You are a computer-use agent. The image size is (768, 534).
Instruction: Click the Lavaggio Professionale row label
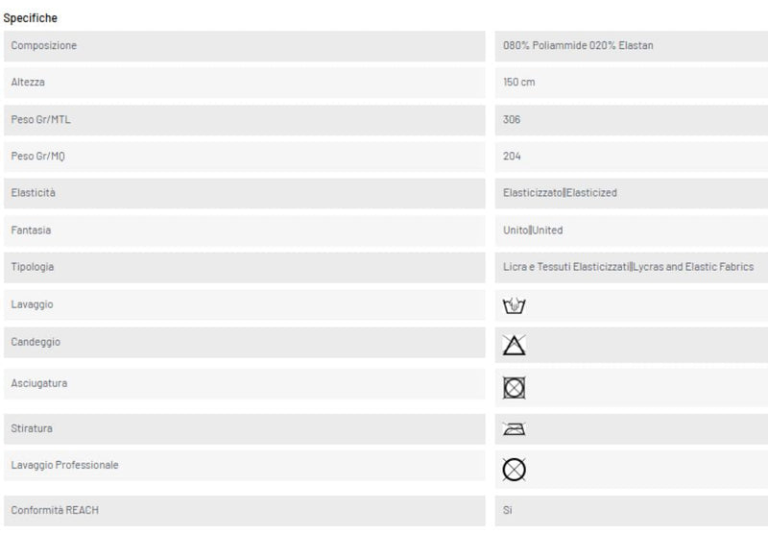(x=64, y=465)
